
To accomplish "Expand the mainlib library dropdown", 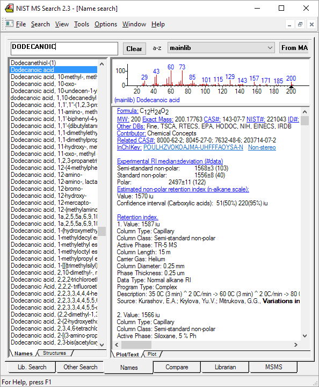I will pos(270,48).
